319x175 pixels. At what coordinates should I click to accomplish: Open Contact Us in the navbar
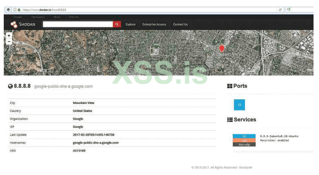tap(180, 24)
